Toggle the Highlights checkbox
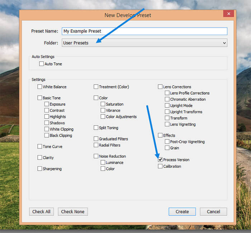The height and width of the screenshot is (233, 251). click(47, 116)
